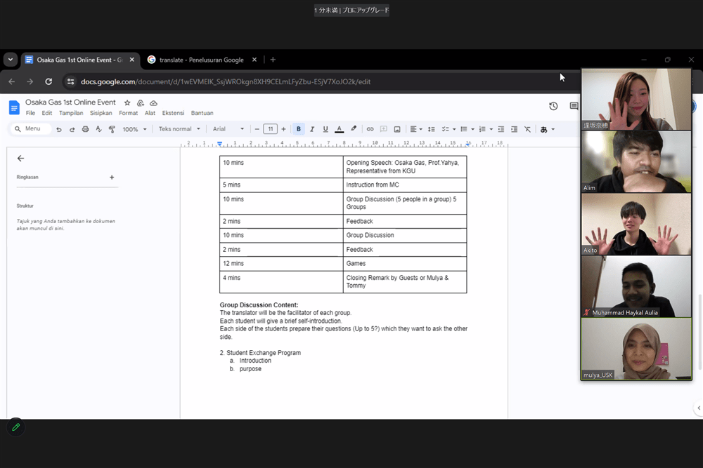
Task: Open the Sisipkan menu
Action: (101, 113)
